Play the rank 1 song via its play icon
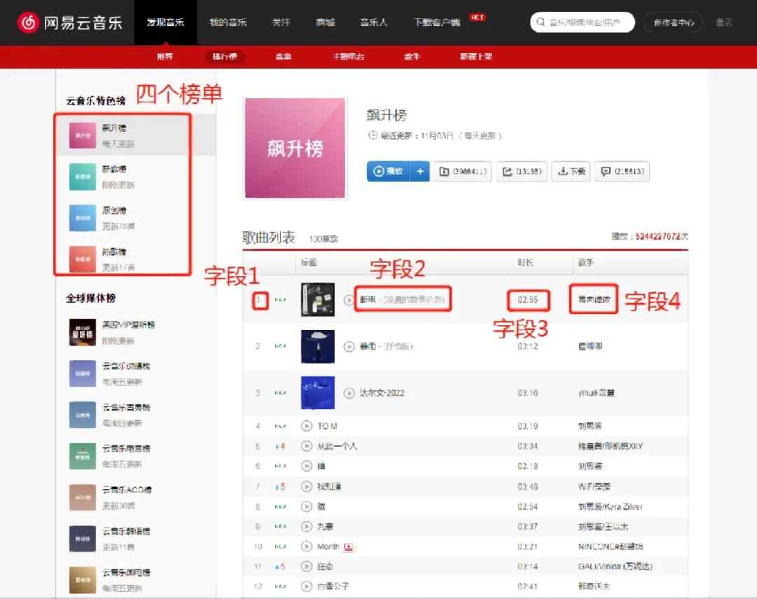This screenshot has width=757, height=599. coord(348,300)
